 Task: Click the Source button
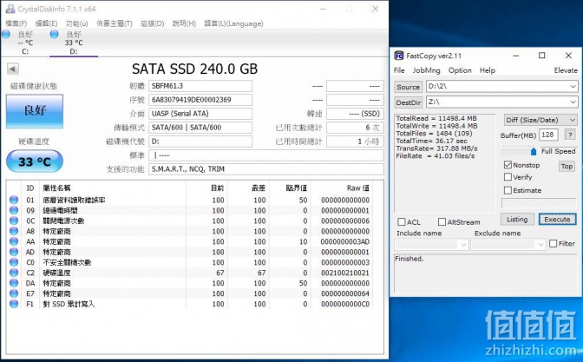pos(409,87)
